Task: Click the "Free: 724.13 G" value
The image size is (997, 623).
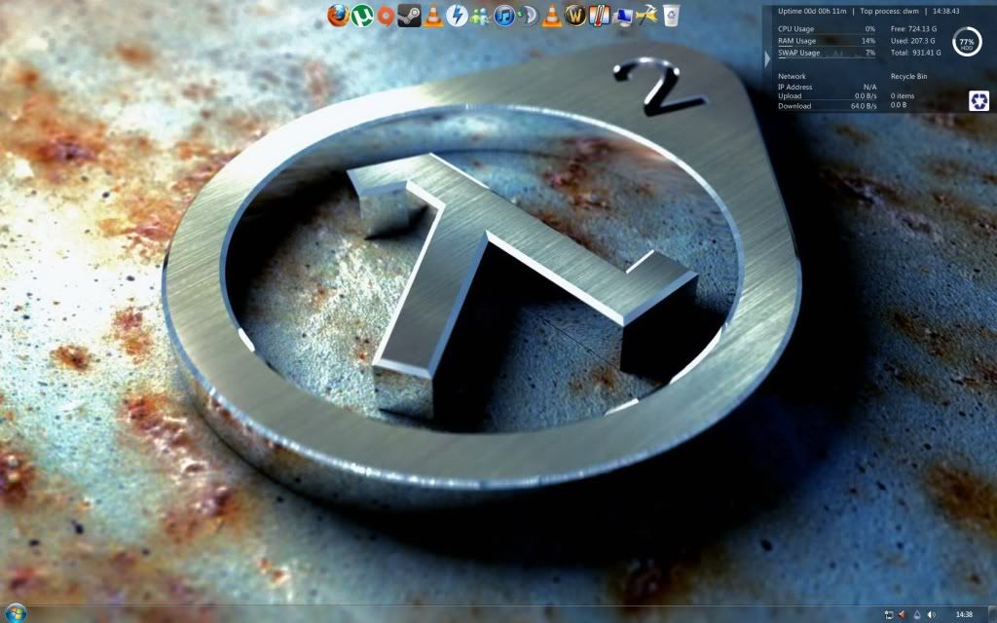Action: click(x=913, y=29)
